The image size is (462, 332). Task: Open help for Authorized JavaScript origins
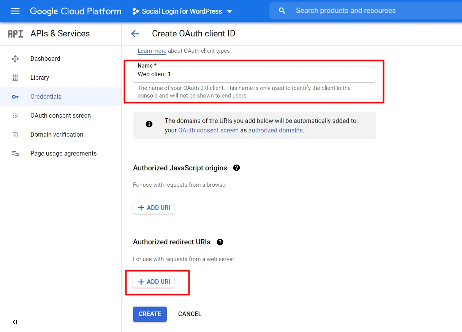point(237,168)
